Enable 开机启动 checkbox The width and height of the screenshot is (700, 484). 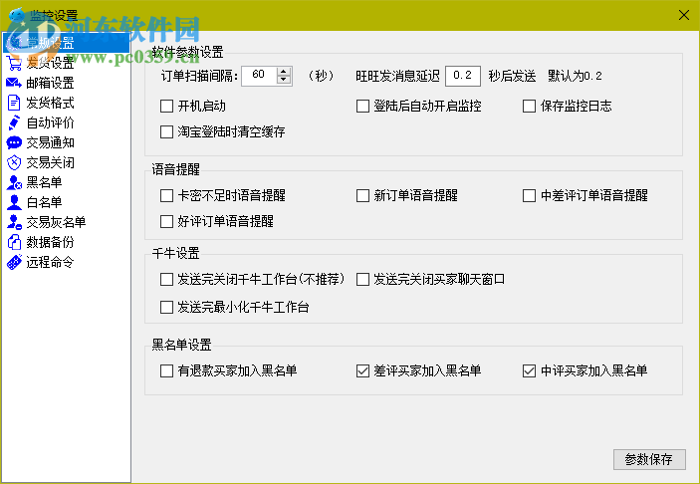pyautogui.click(x=166, y=107)
